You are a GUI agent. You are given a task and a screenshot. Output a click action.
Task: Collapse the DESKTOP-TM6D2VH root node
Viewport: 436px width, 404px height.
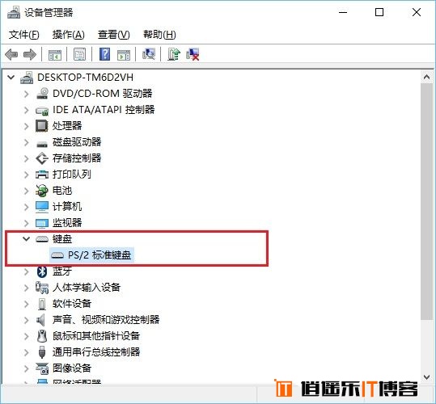(11, 77)
